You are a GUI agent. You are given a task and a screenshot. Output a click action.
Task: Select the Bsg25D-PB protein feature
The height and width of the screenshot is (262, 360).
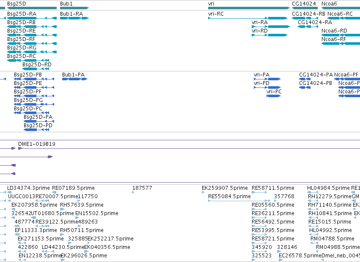tap(34, 79)
